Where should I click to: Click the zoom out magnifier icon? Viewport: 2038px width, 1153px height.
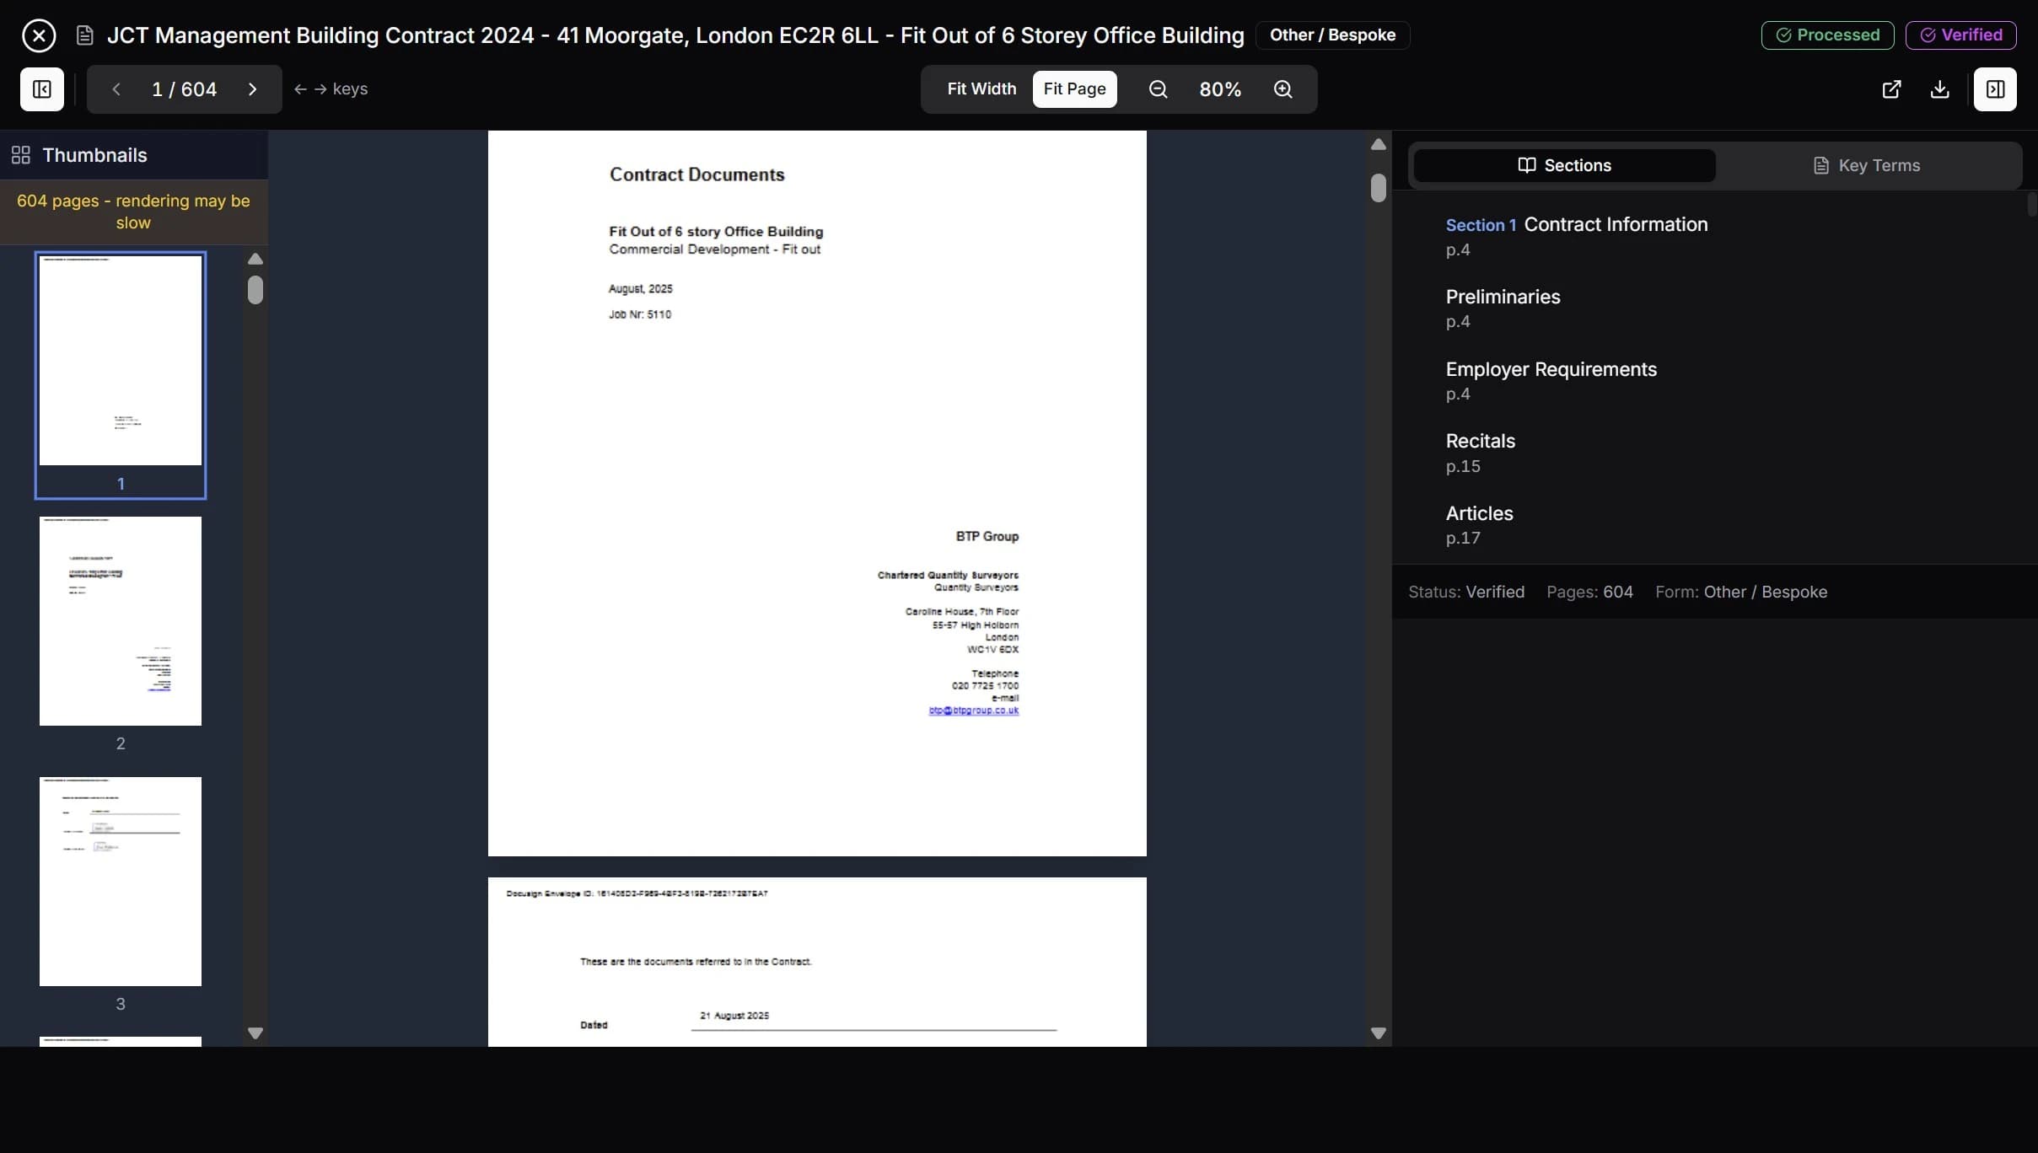1157,88
